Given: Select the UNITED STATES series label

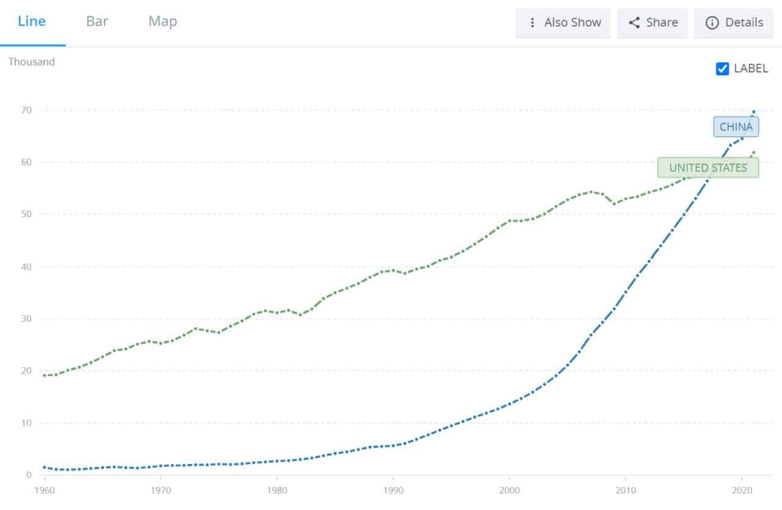Looking at the screenshot, I should 708,167.
